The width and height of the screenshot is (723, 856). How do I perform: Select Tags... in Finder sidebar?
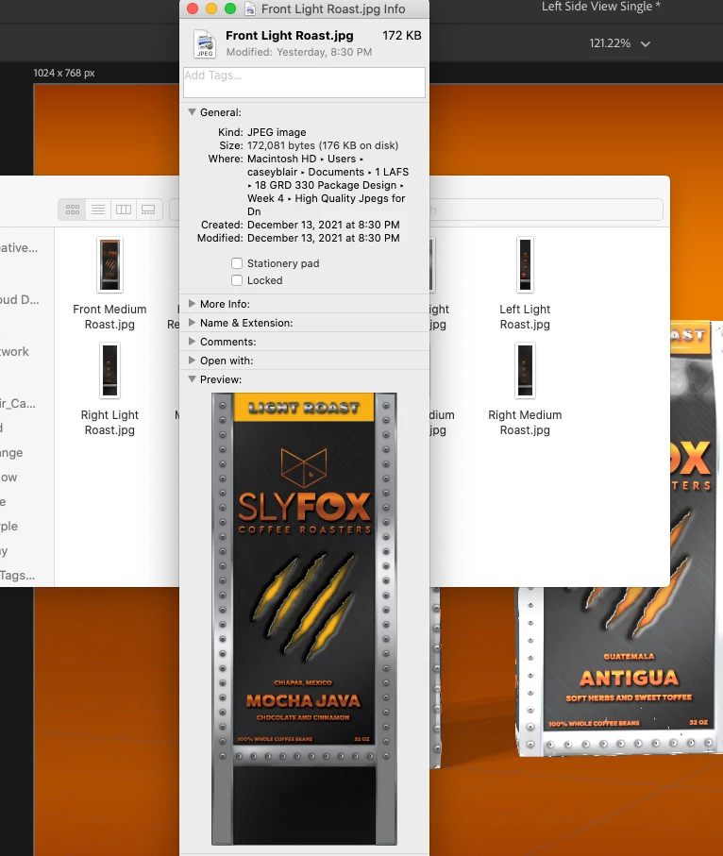point(18,575)
